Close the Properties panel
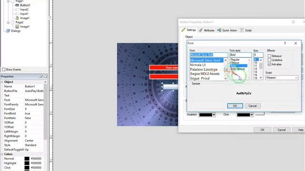The height and width of the screenshot is (171, 305). tap(45, 76)
